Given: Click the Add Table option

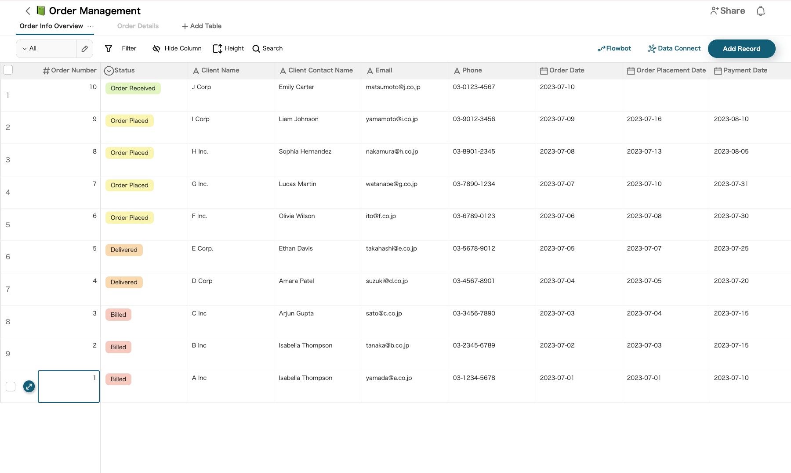Looking at the screenshot, I should pos(201,26).
